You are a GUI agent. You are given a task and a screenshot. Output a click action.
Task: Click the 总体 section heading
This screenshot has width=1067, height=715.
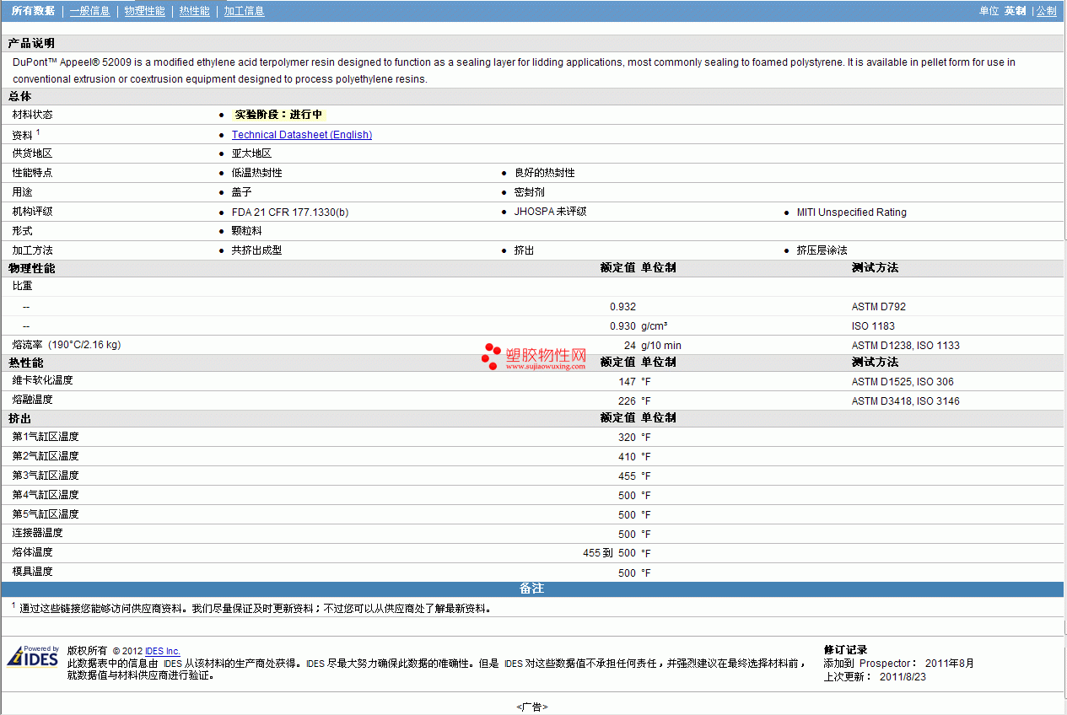coord(20,97)
